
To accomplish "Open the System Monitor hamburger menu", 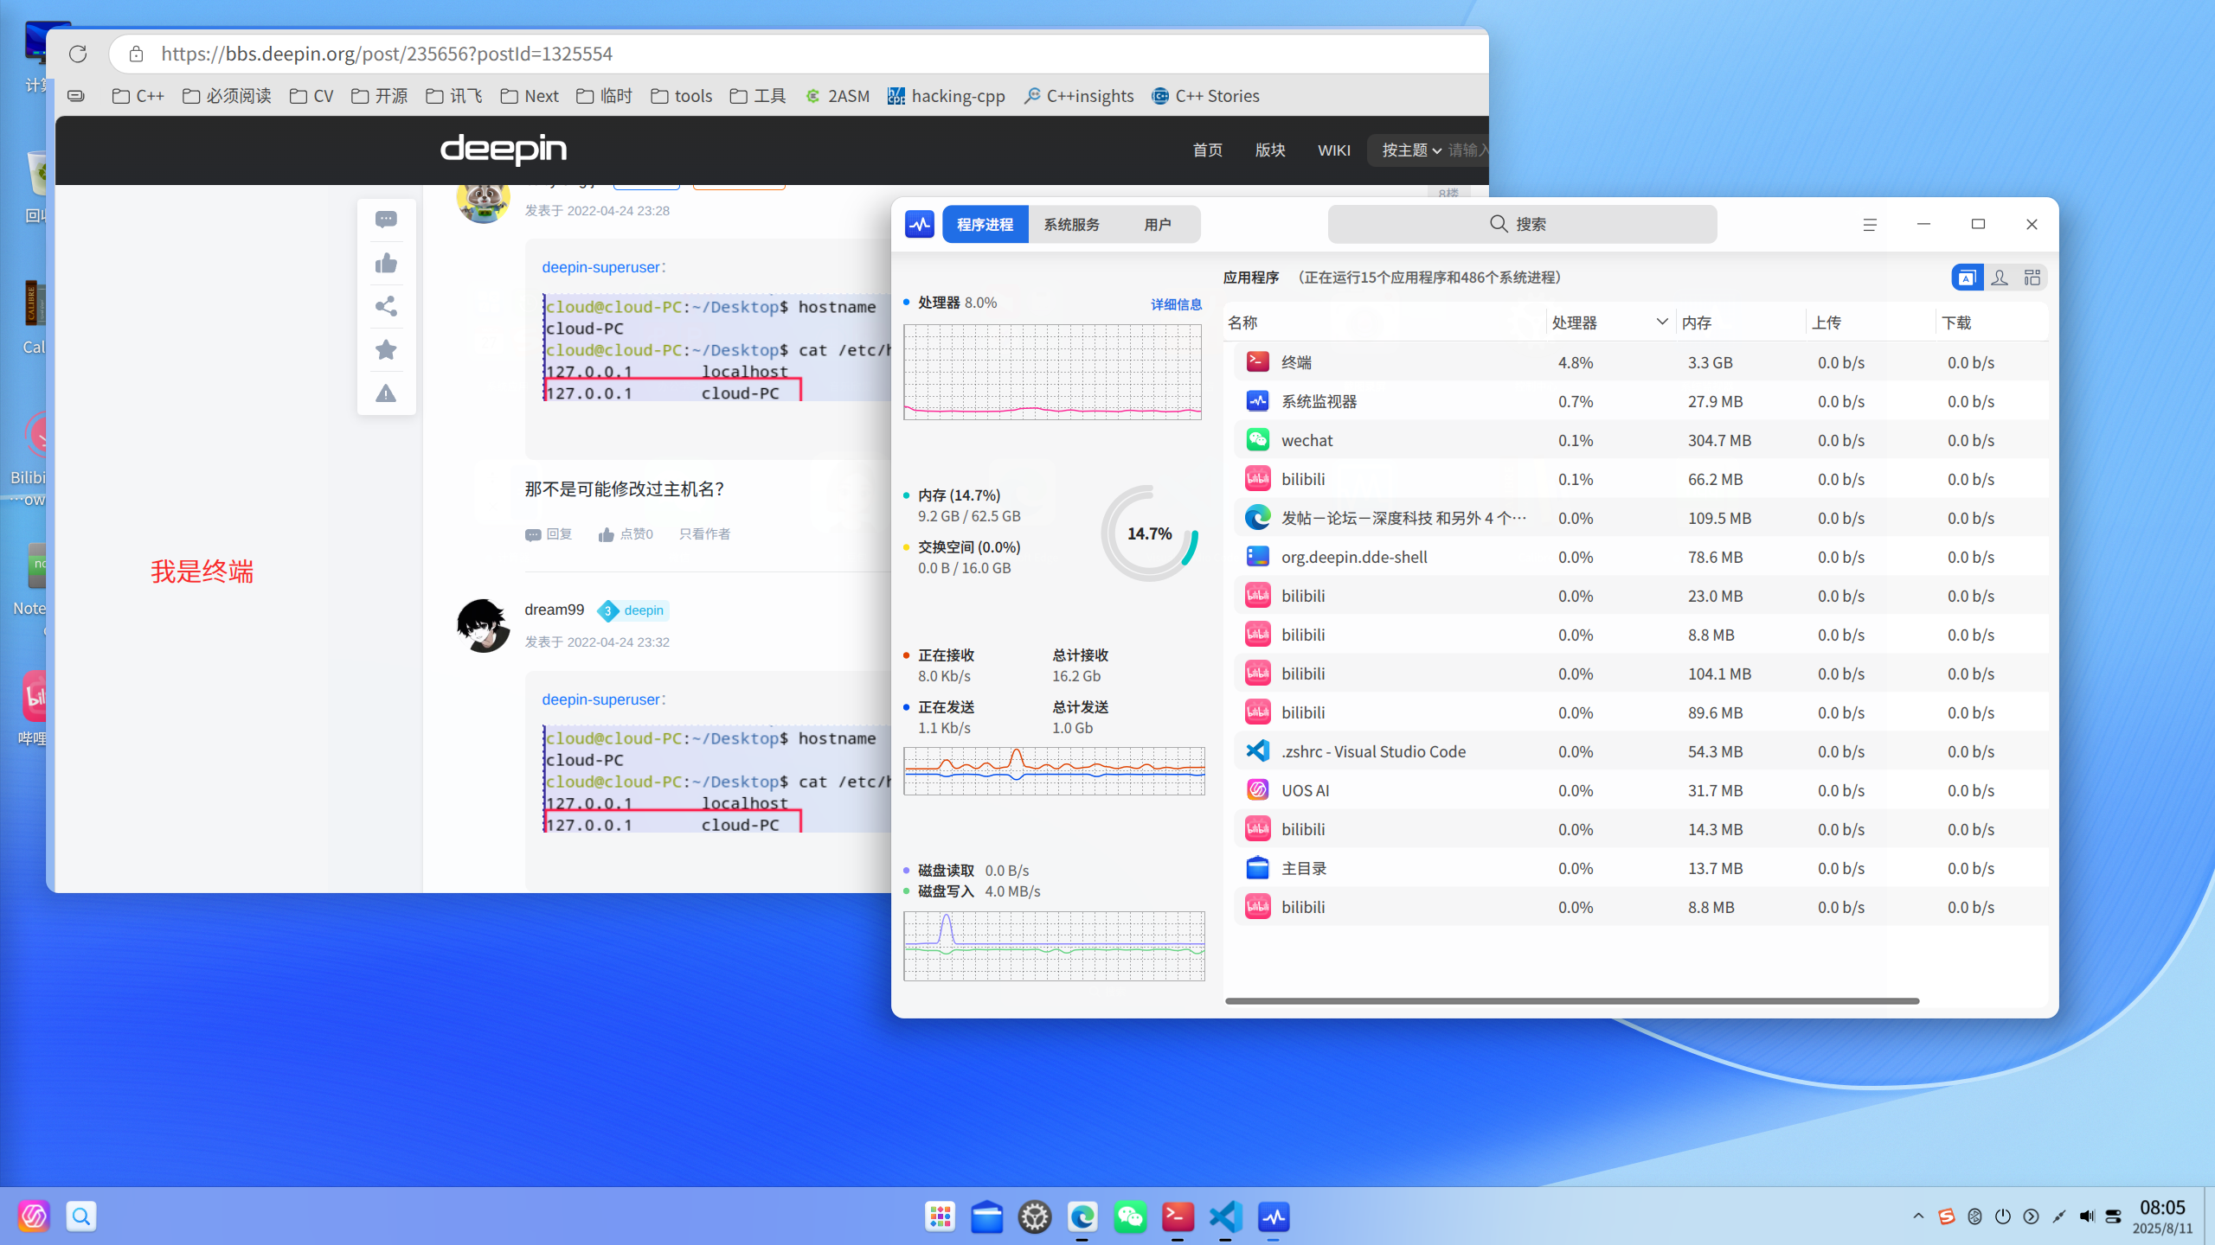I will (1870, 225).
